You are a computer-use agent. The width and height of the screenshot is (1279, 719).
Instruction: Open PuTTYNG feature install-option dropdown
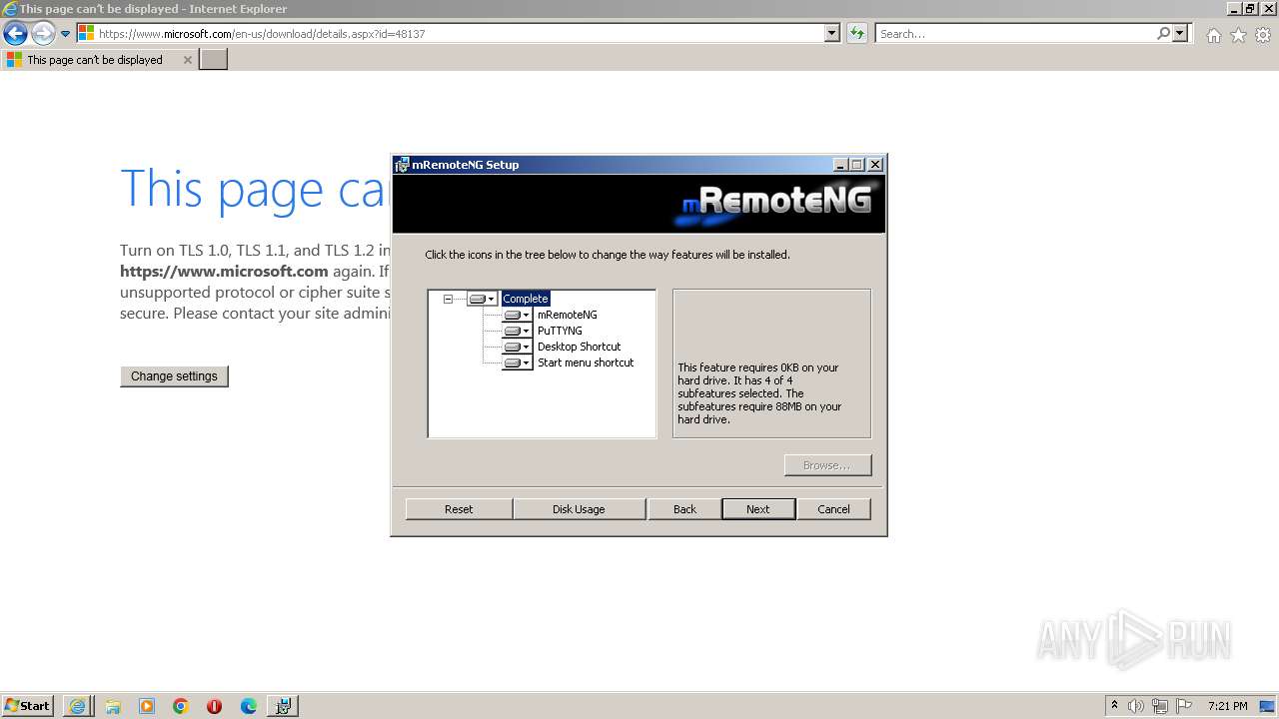tap(517, 331)
